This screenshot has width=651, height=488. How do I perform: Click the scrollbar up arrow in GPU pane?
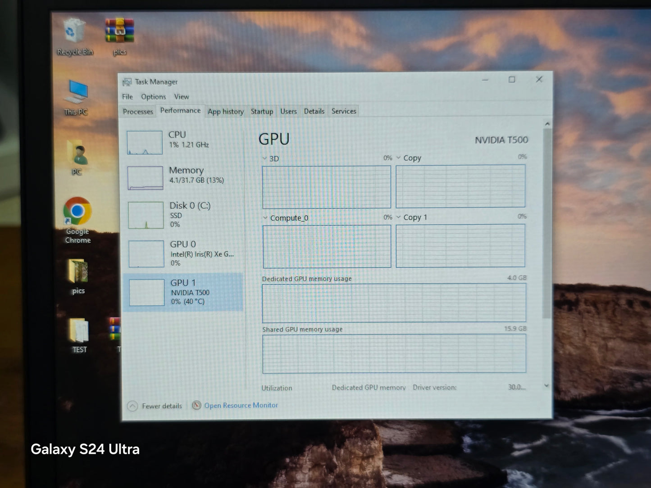click(x=547, y=124)
